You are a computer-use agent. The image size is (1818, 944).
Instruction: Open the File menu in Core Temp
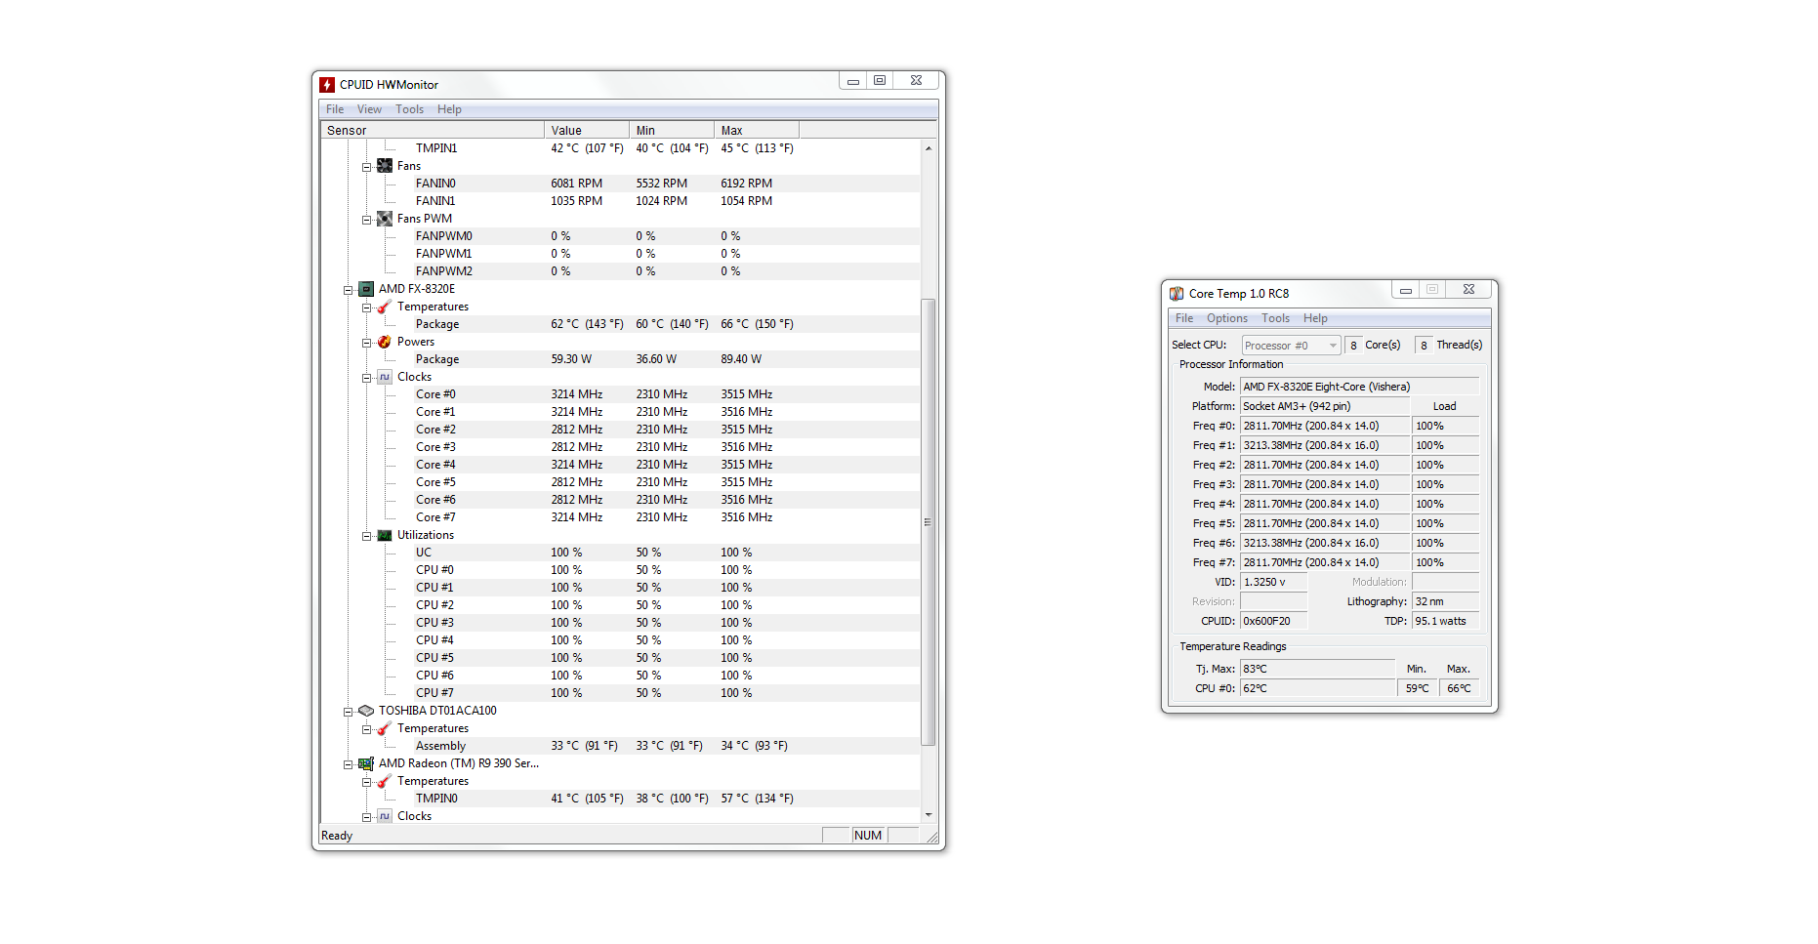pos(1184,318)
